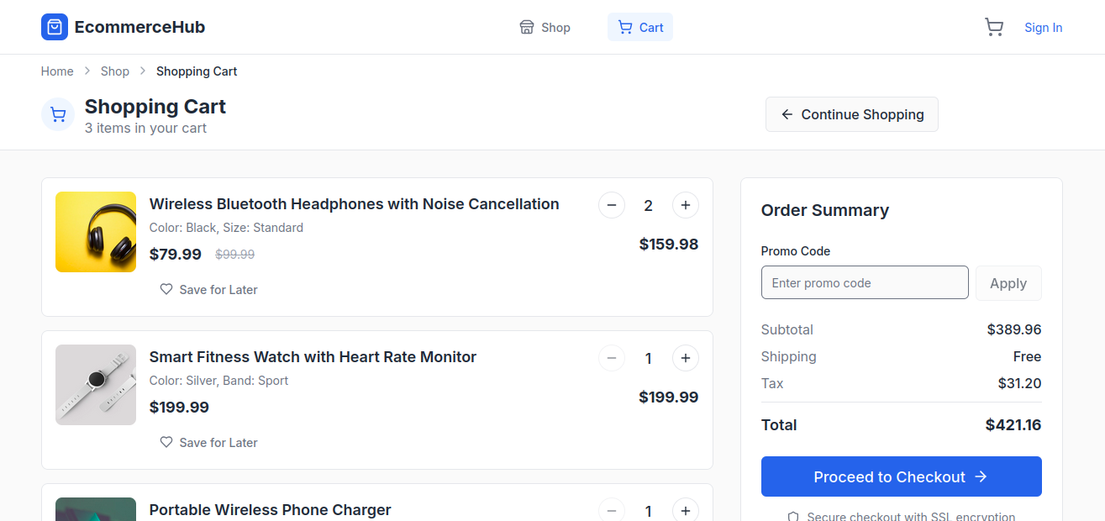Image resolution: width=1105 pixels, height=521 pixels.
Task: Click heart icon to save headphones for later
Action: 166,289
